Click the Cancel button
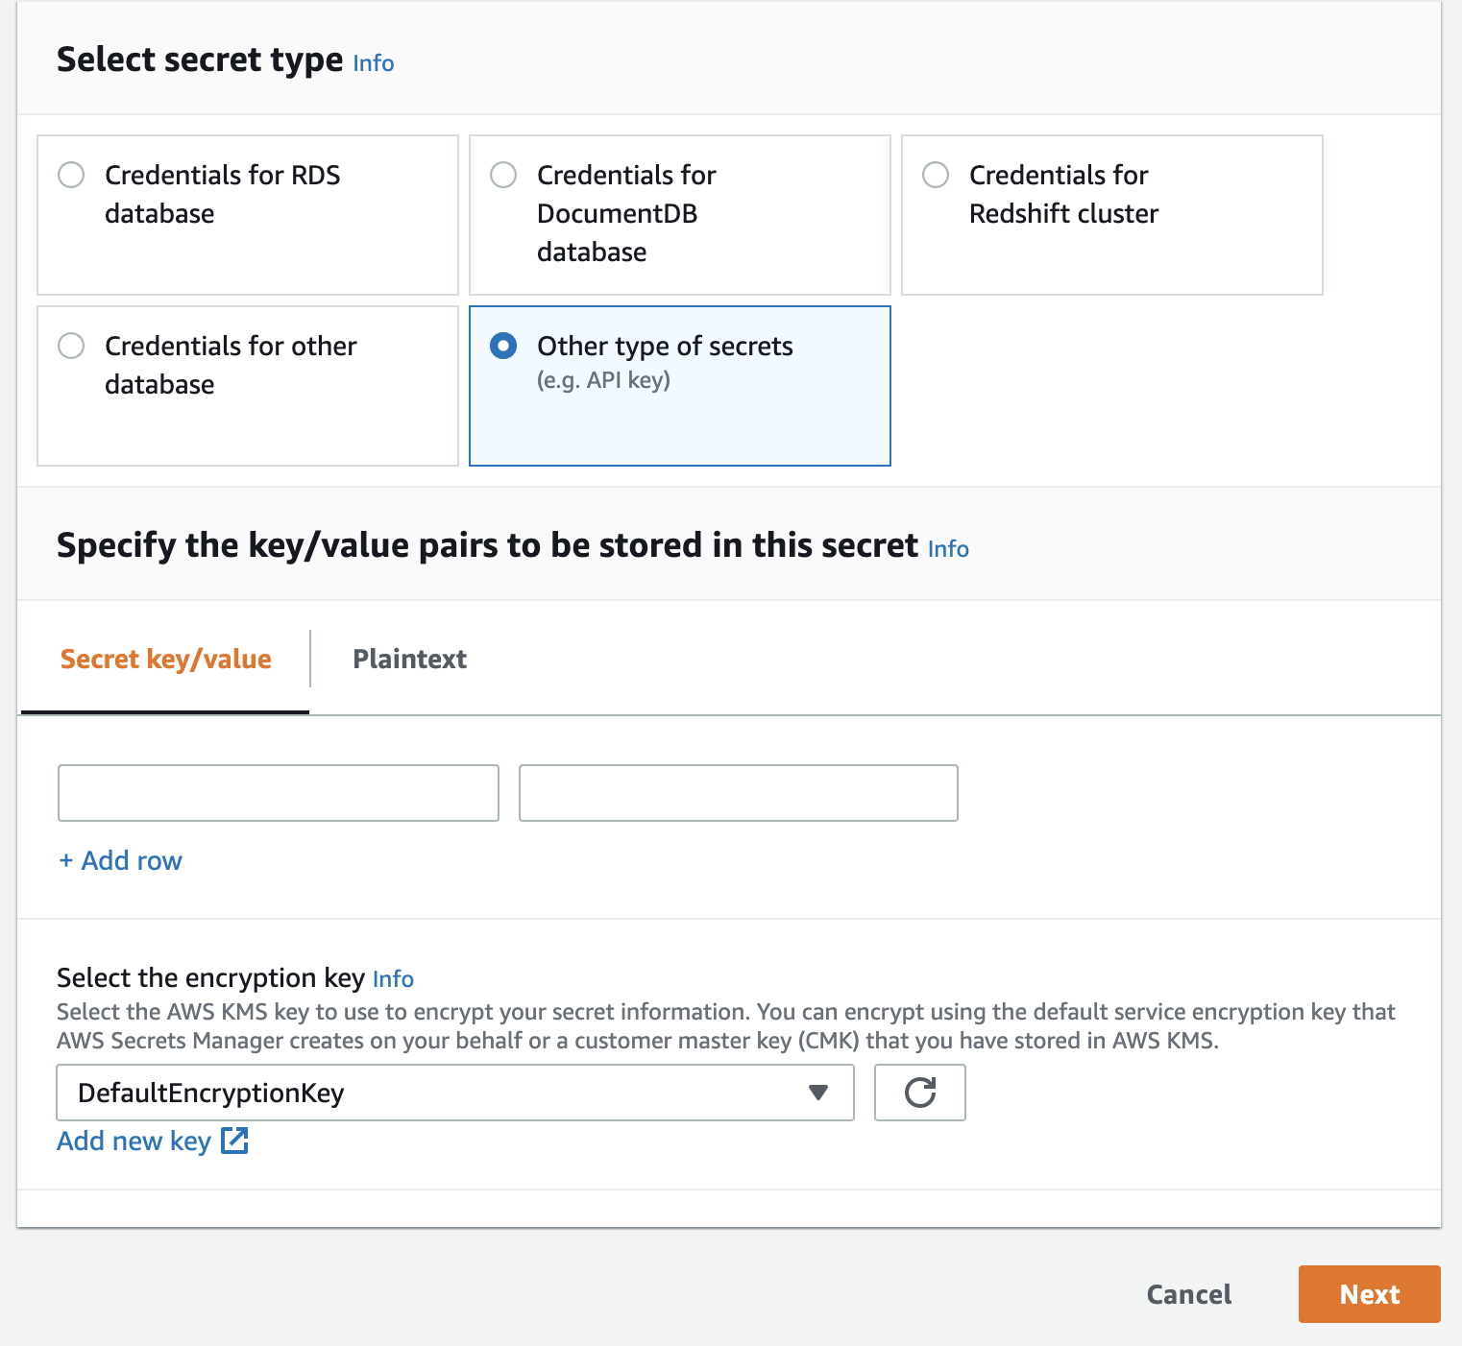1462x1346 pixels. coord(1188,1294)
